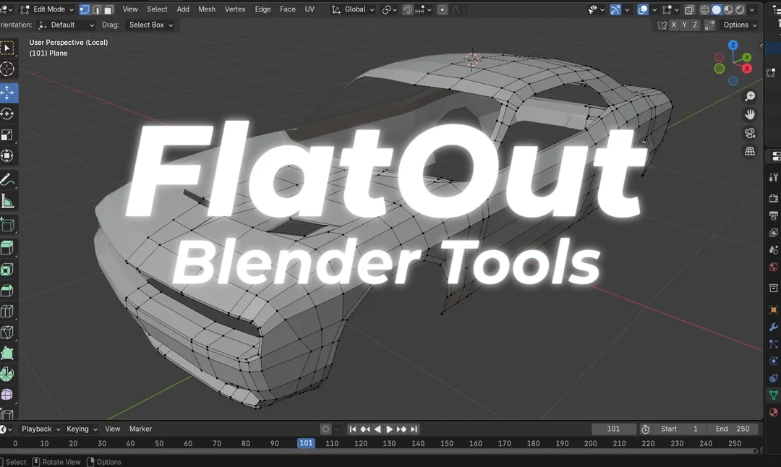Open Global transform orientation dropdown

coord(353,9)
